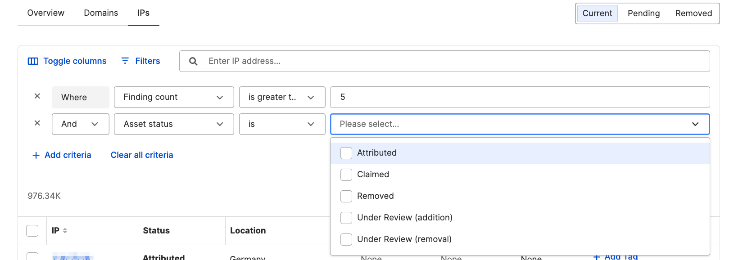Click Clear all criteria link
This screenshot has width=743, height=260.
(142, 155)
